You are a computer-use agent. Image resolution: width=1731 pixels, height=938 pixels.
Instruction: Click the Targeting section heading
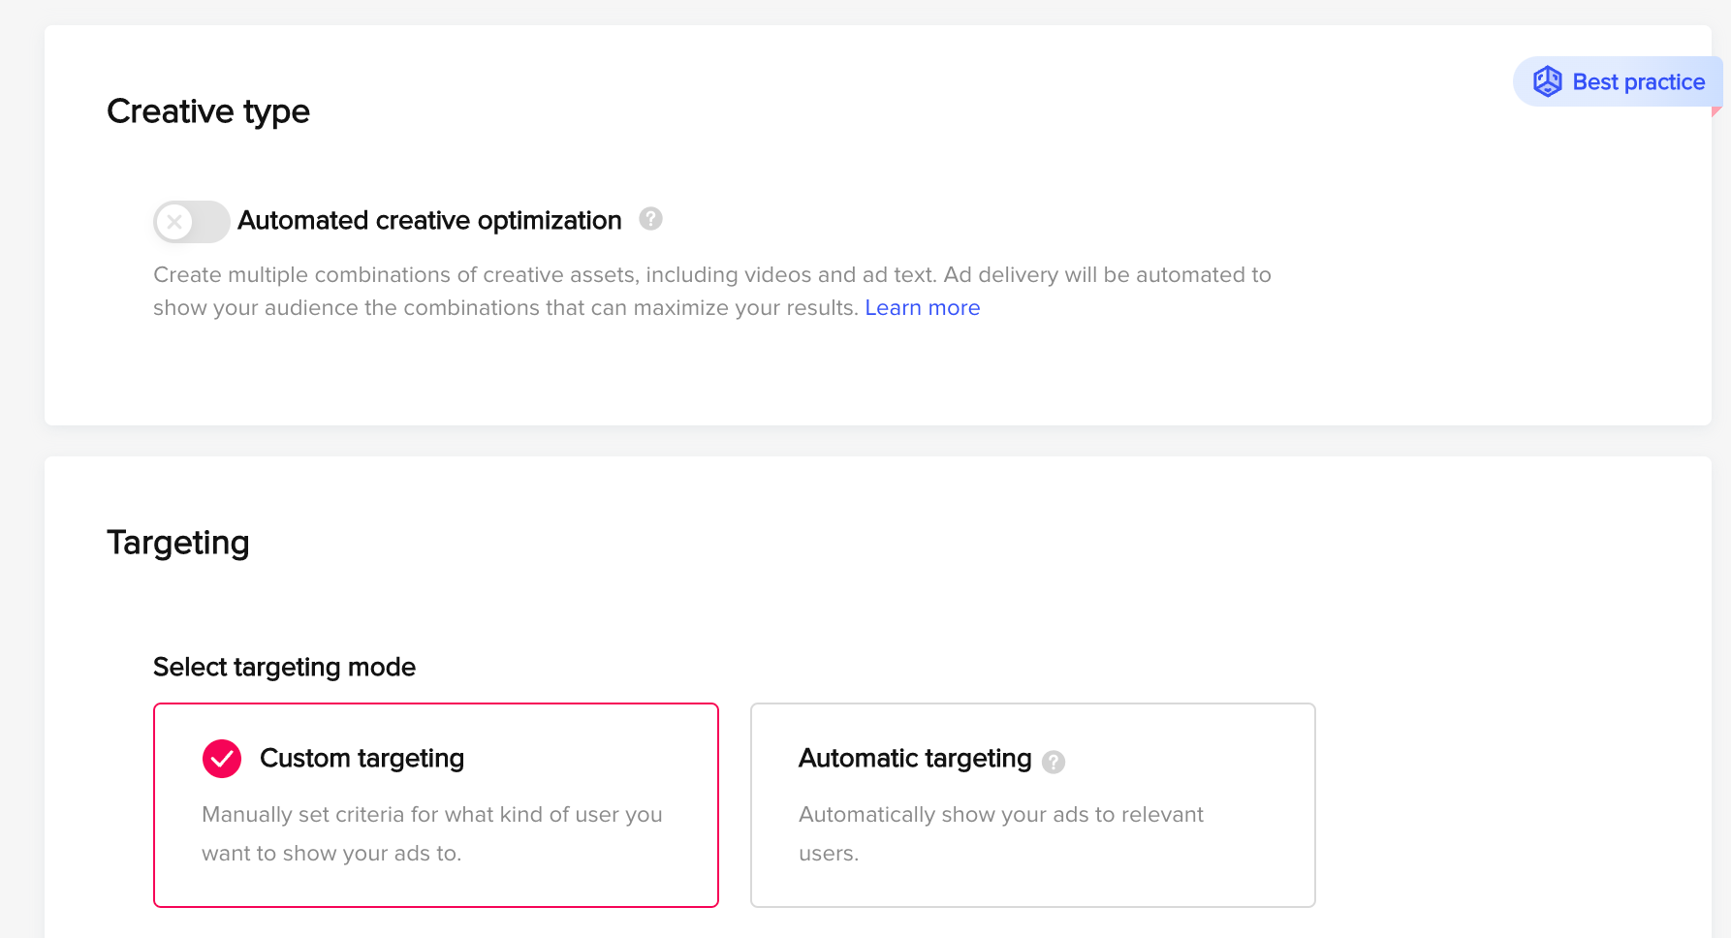click(x=178, y=543)
